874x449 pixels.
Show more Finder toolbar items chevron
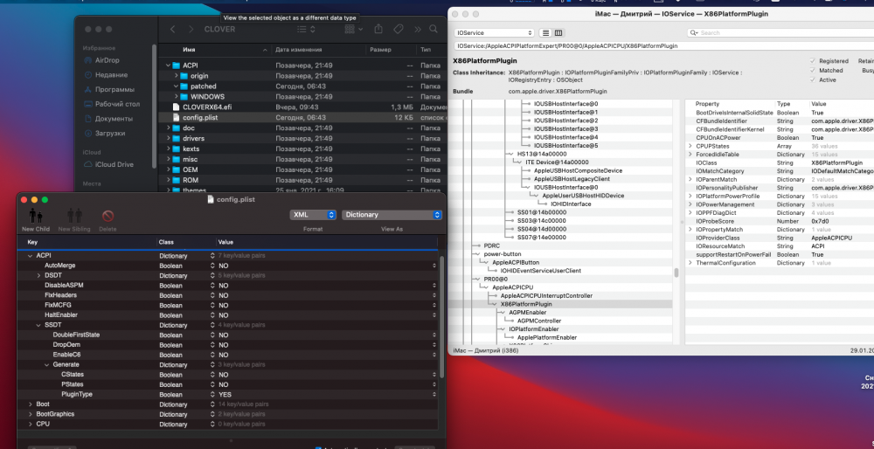pyautogui.click(x=418, y=29)
